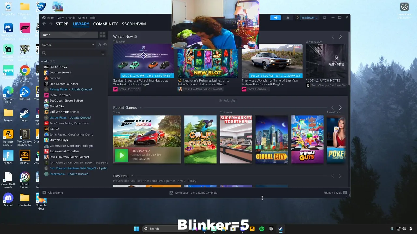Select Trackmania - Update Queued
This screenshot has height=234, width=417.
(x=69, y=174)
